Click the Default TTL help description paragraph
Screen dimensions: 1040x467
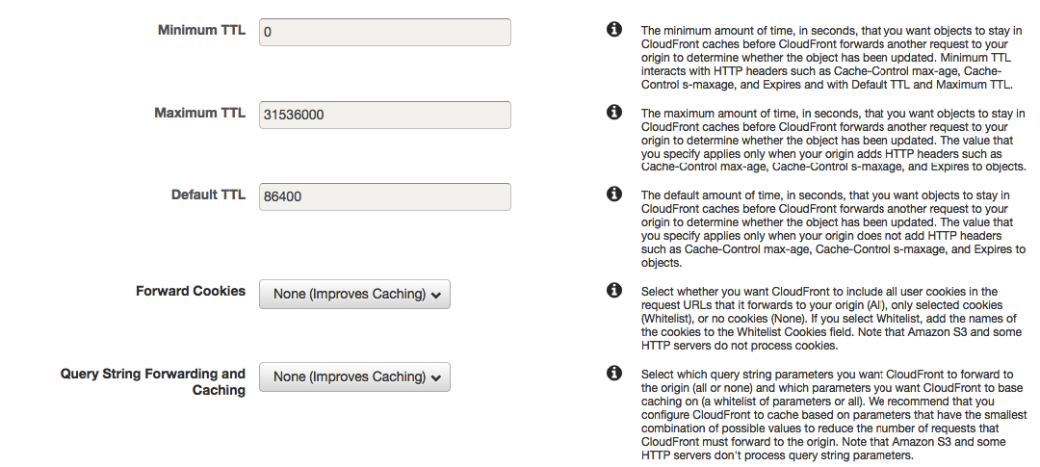pos(833,229)
